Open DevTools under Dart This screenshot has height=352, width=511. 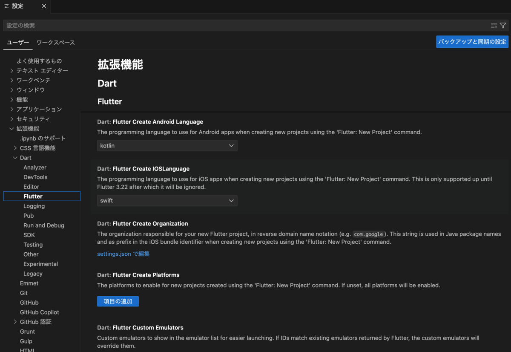click(35, 177)
